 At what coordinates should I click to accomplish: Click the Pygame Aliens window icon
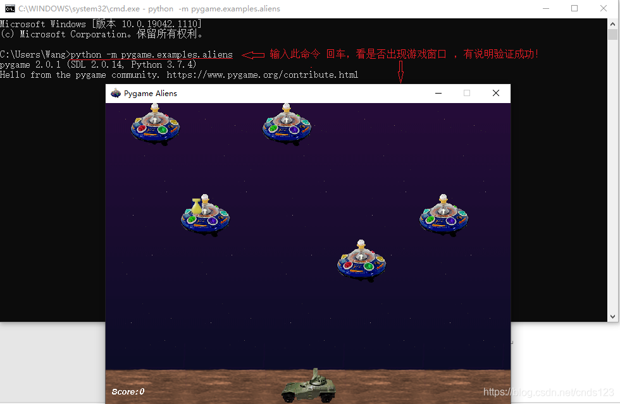tap(116, 93)
